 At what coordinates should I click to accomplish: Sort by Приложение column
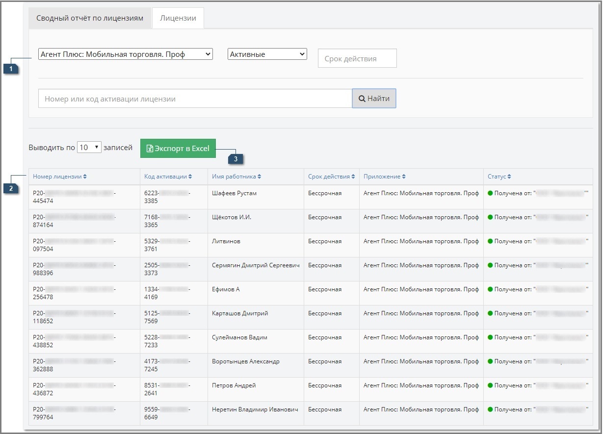385,177
